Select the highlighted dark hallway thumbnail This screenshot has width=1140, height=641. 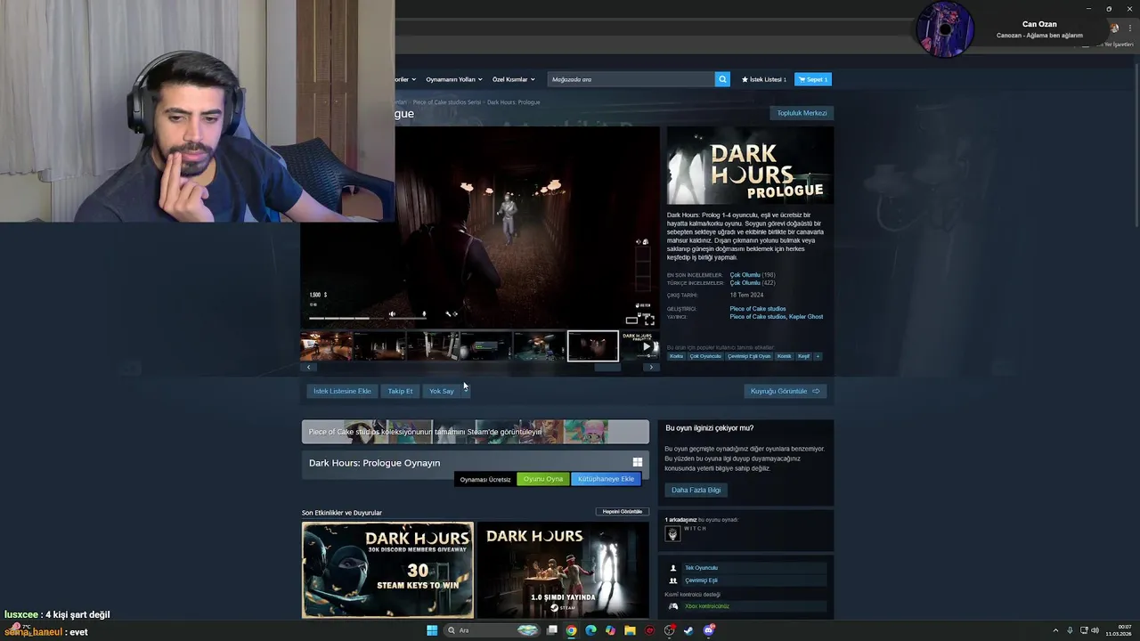592,346
